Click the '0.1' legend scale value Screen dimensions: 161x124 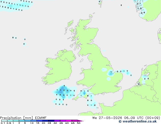coord(3,123)
